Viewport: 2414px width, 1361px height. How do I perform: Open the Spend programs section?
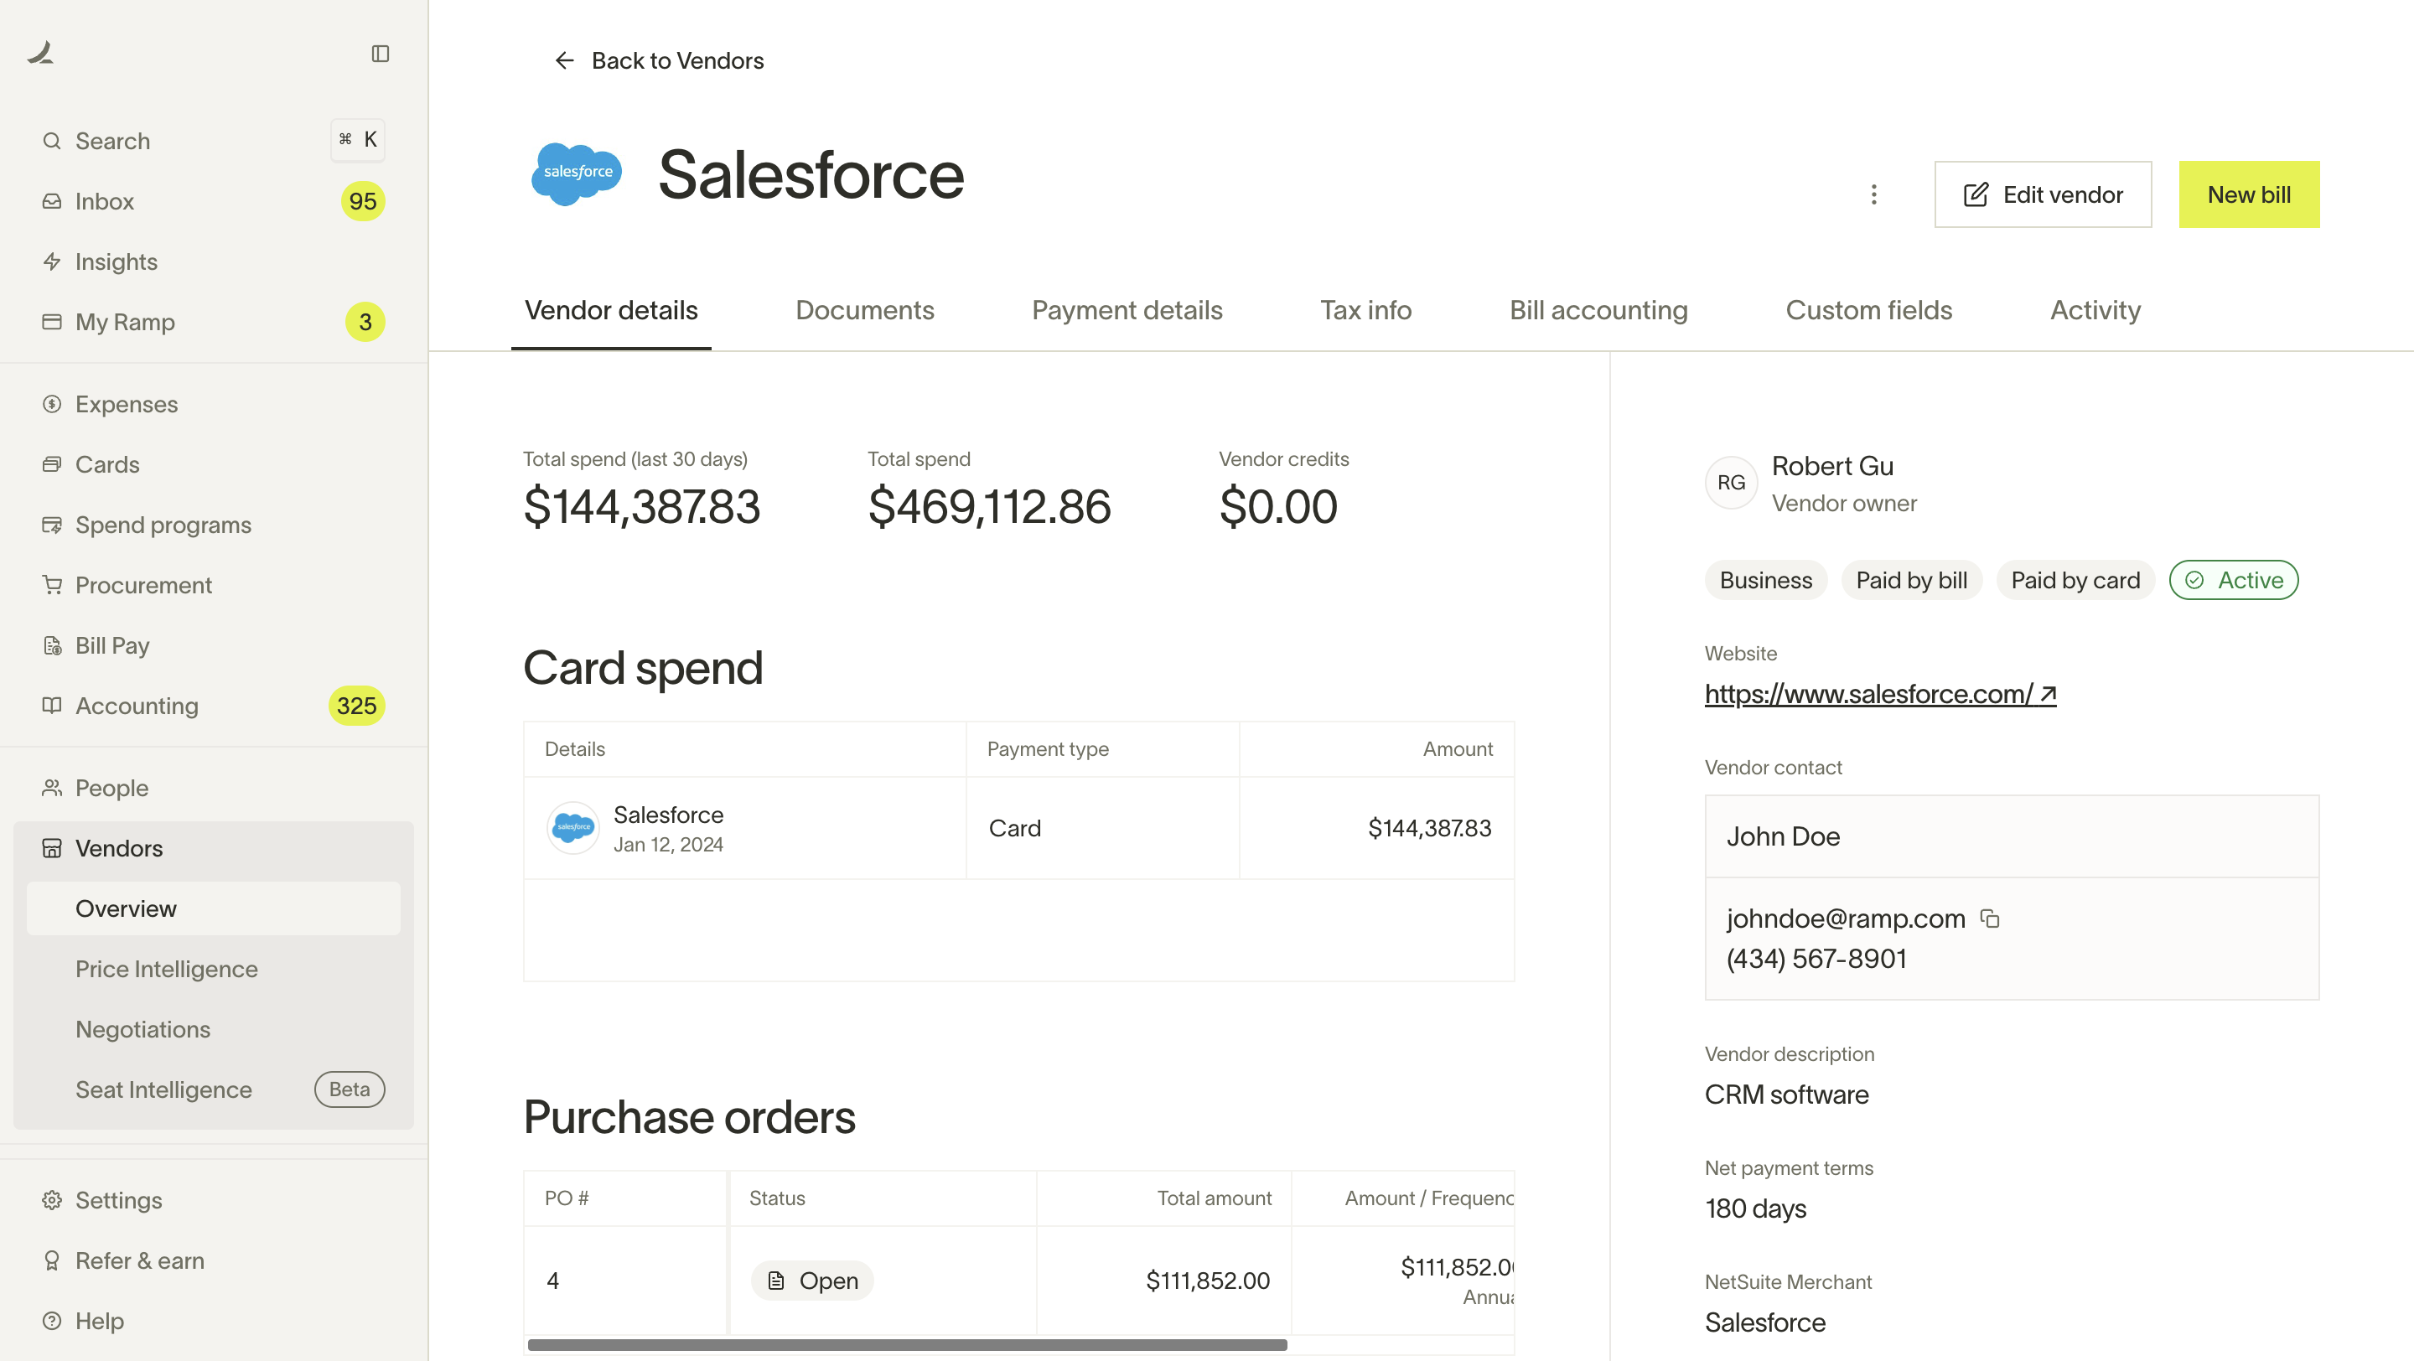162,525
